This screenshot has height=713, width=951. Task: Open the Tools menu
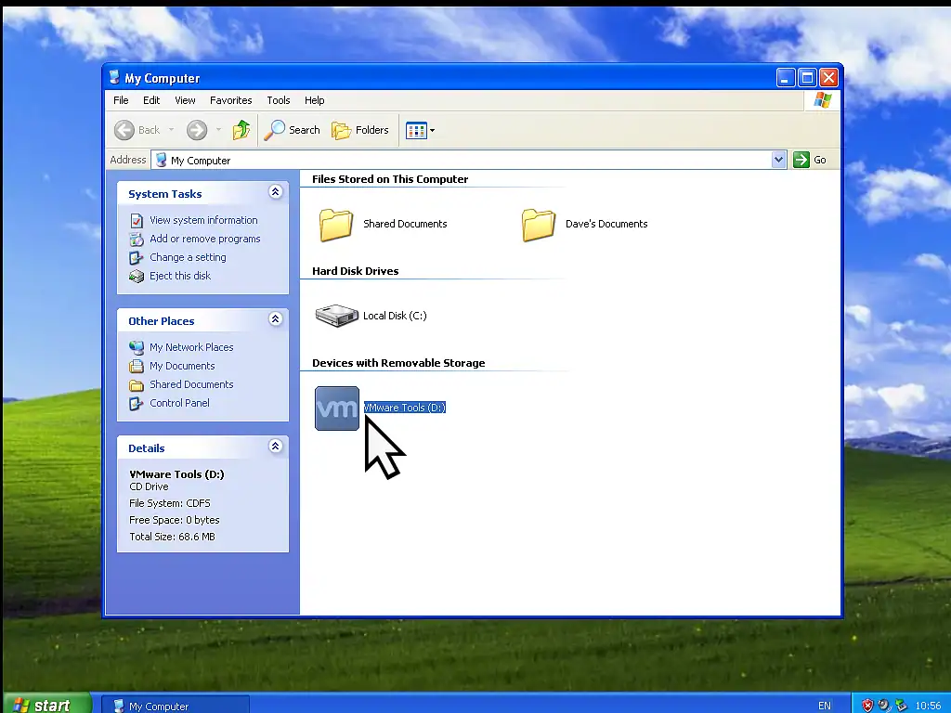point(279,100)
